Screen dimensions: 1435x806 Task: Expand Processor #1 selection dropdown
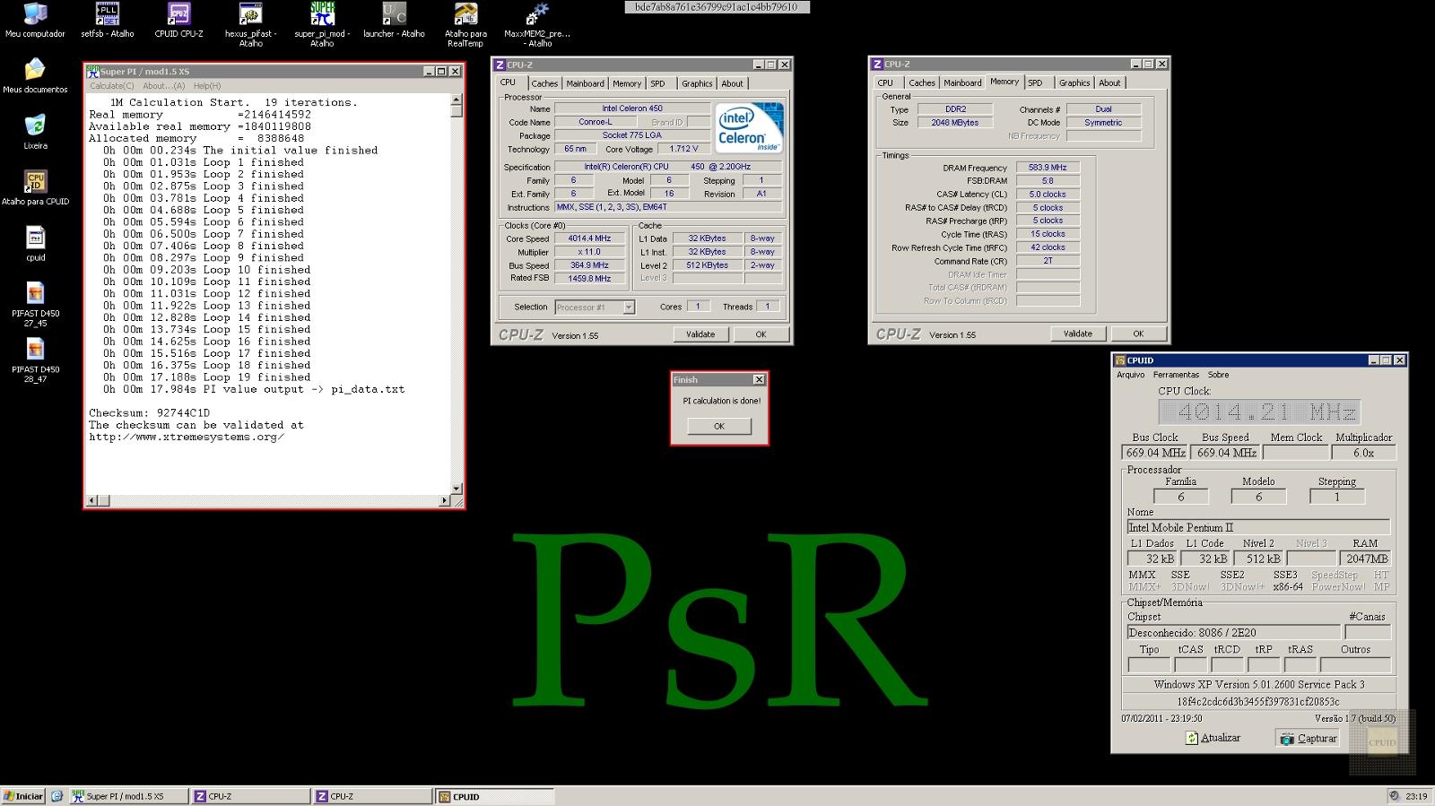(629, 308)
